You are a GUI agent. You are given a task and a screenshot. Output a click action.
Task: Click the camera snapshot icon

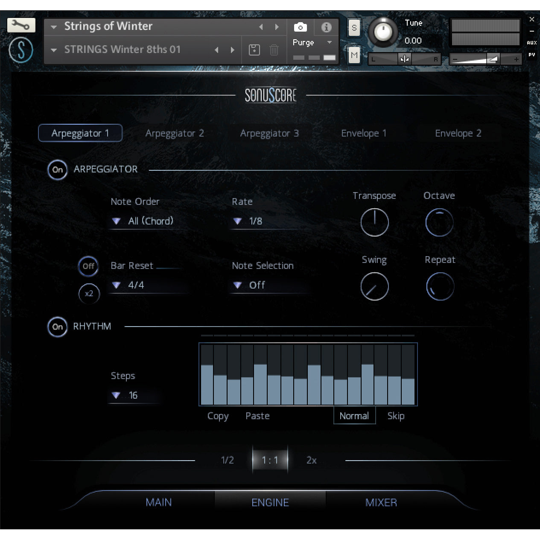coord(301,27)
